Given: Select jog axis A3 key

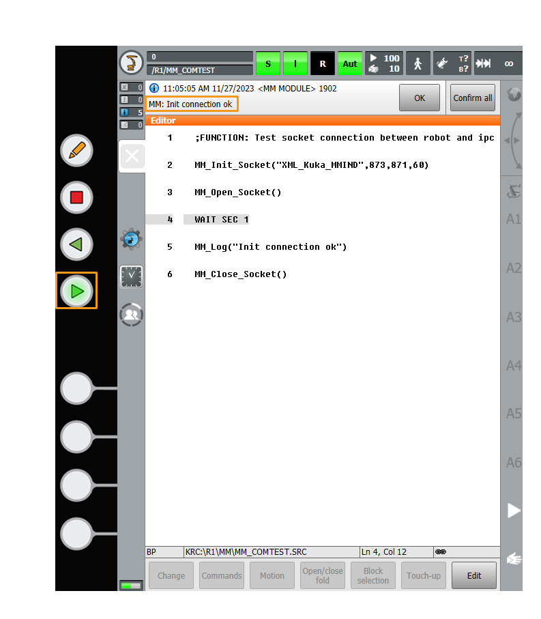Looking at the screenshot, I should coord(514,317).
